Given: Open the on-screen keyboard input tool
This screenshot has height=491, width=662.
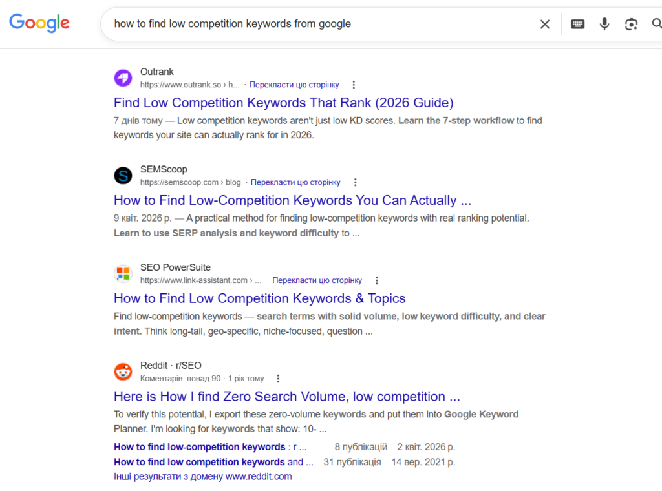Looking at the screenshot, I should tap(577, 24).
